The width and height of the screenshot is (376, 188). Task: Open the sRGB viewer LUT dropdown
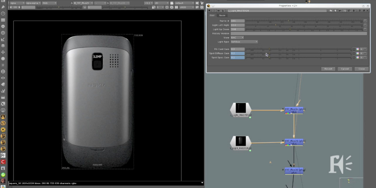click(x=187, y=7)
